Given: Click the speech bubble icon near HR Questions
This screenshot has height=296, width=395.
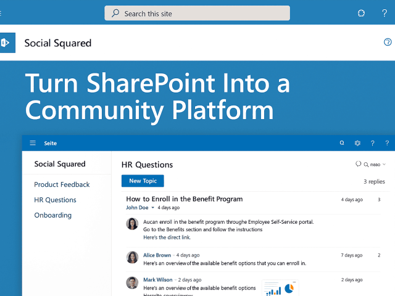Looking at the screenshot, I should [358, 164].
